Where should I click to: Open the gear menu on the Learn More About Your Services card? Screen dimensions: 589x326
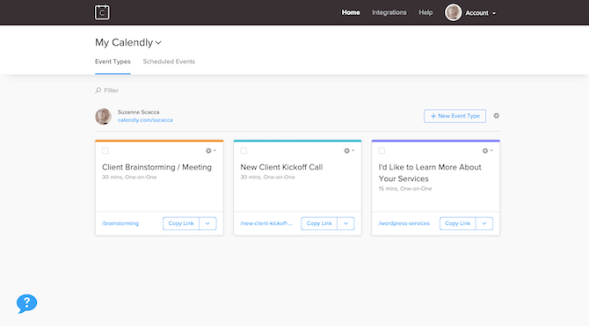(487, 150)
